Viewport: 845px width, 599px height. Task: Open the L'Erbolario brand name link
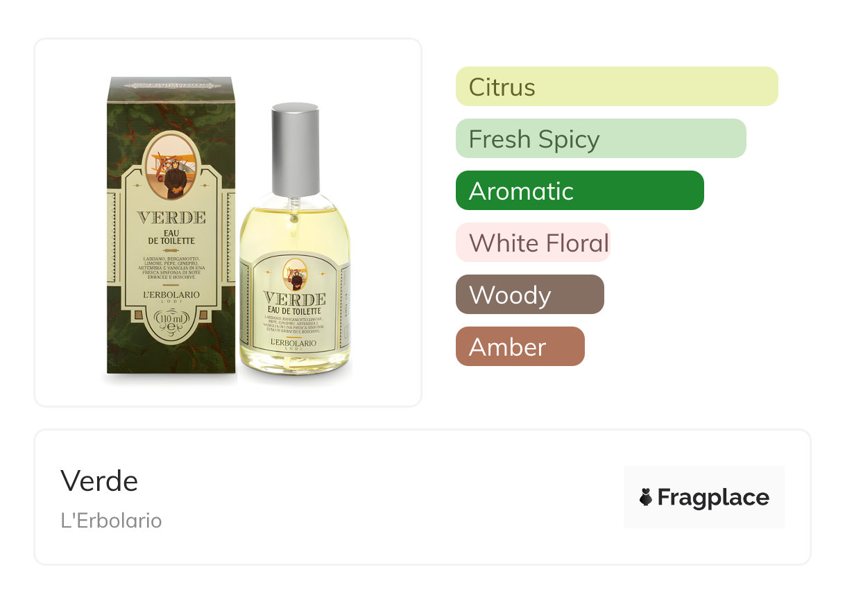[111, 521]
